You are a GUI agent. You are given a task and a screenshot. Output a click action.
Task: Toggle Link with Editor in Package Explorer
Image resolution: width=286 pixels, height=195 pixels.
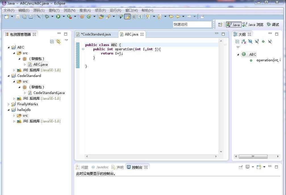coord(59,41)
